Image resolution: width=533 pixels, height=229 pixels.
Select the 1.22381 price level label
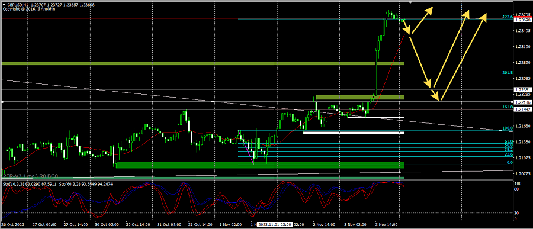point(523,89)
